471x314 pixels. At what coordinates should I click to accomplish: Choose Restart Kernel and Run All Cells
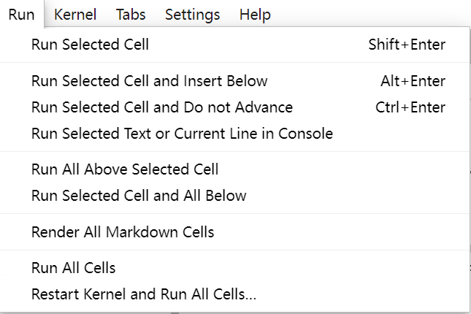click(x=144, y=295)
